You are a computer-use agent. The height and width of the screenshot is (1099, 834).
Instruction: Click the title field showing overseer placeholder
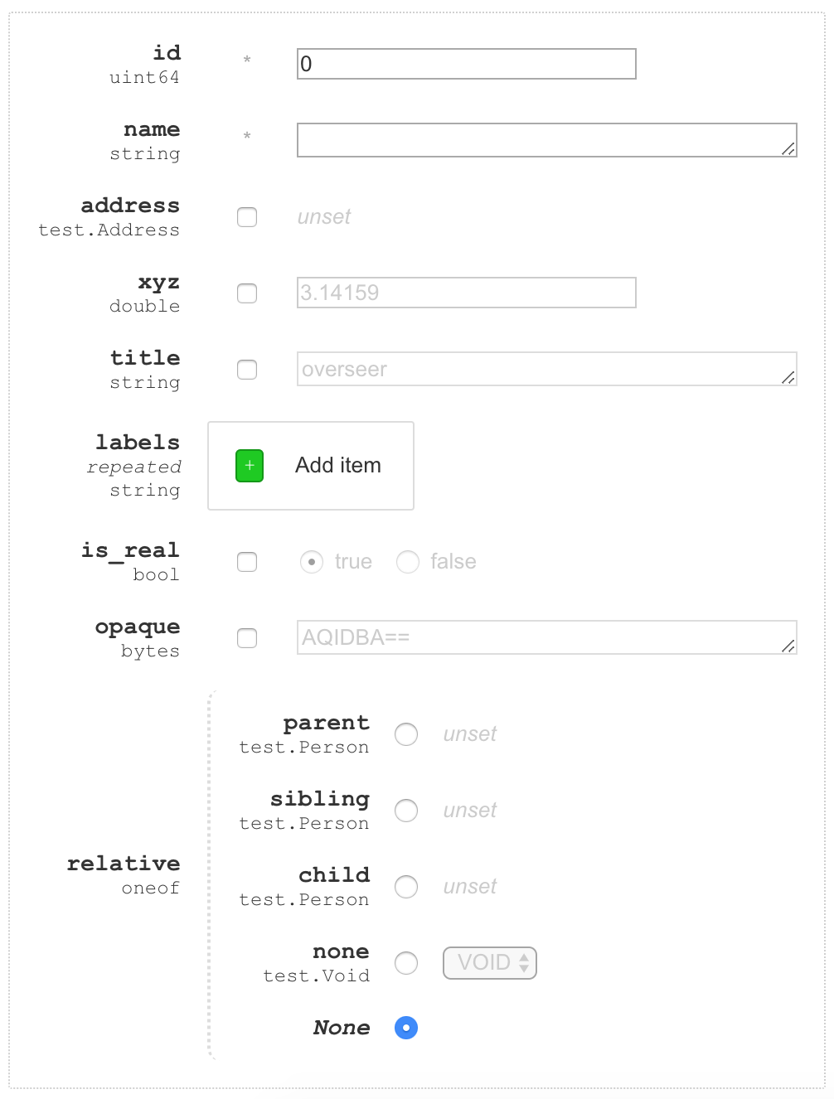545,369
